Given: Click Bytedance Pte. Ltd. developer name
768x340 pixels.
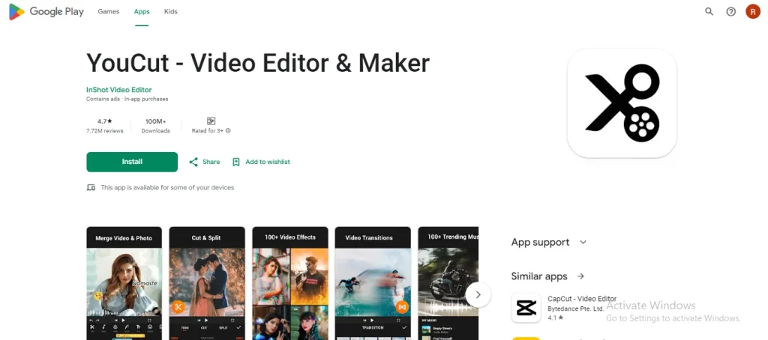Looking at the screenshot, I should point(575,309).
